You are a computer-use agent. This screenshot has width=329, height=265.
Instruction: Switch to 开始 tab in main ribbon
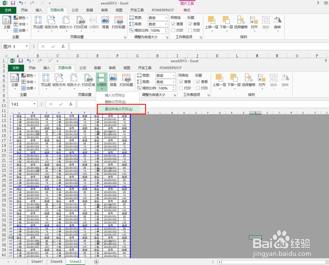point(24,10)
